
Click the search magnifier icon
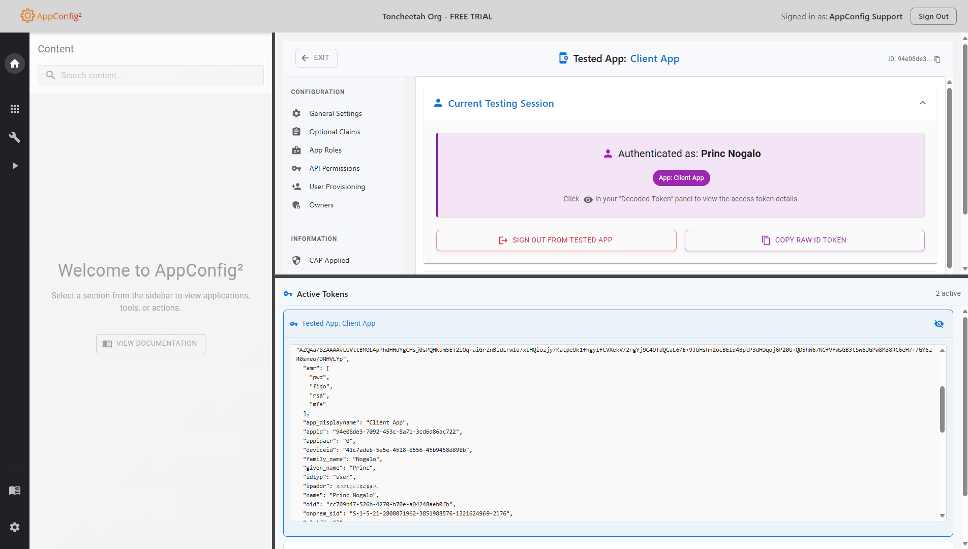50,75
